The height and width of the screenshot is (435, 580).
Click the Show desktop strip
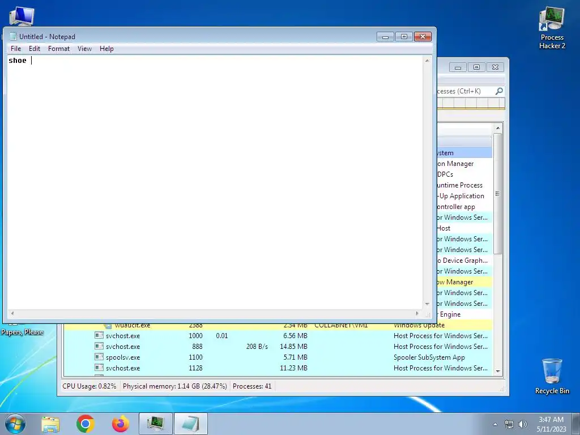pyautogui.click(x=576, y=424)
